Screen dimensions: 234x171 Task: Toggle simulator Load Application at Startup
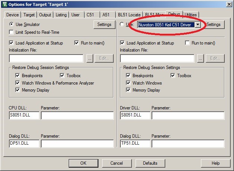11,43
